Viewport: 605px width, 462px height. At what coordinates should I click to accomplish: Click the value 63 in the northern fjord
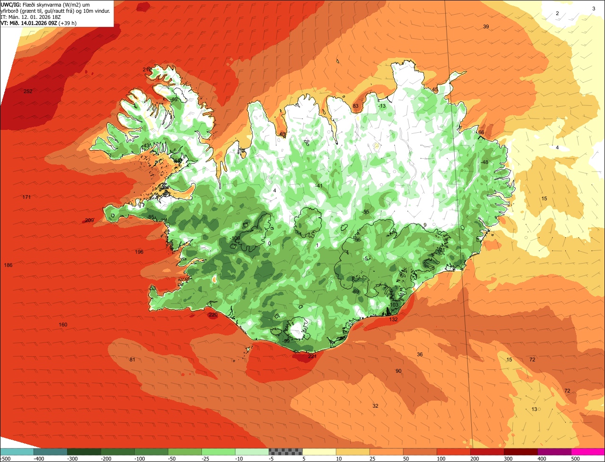click(283, 135)
